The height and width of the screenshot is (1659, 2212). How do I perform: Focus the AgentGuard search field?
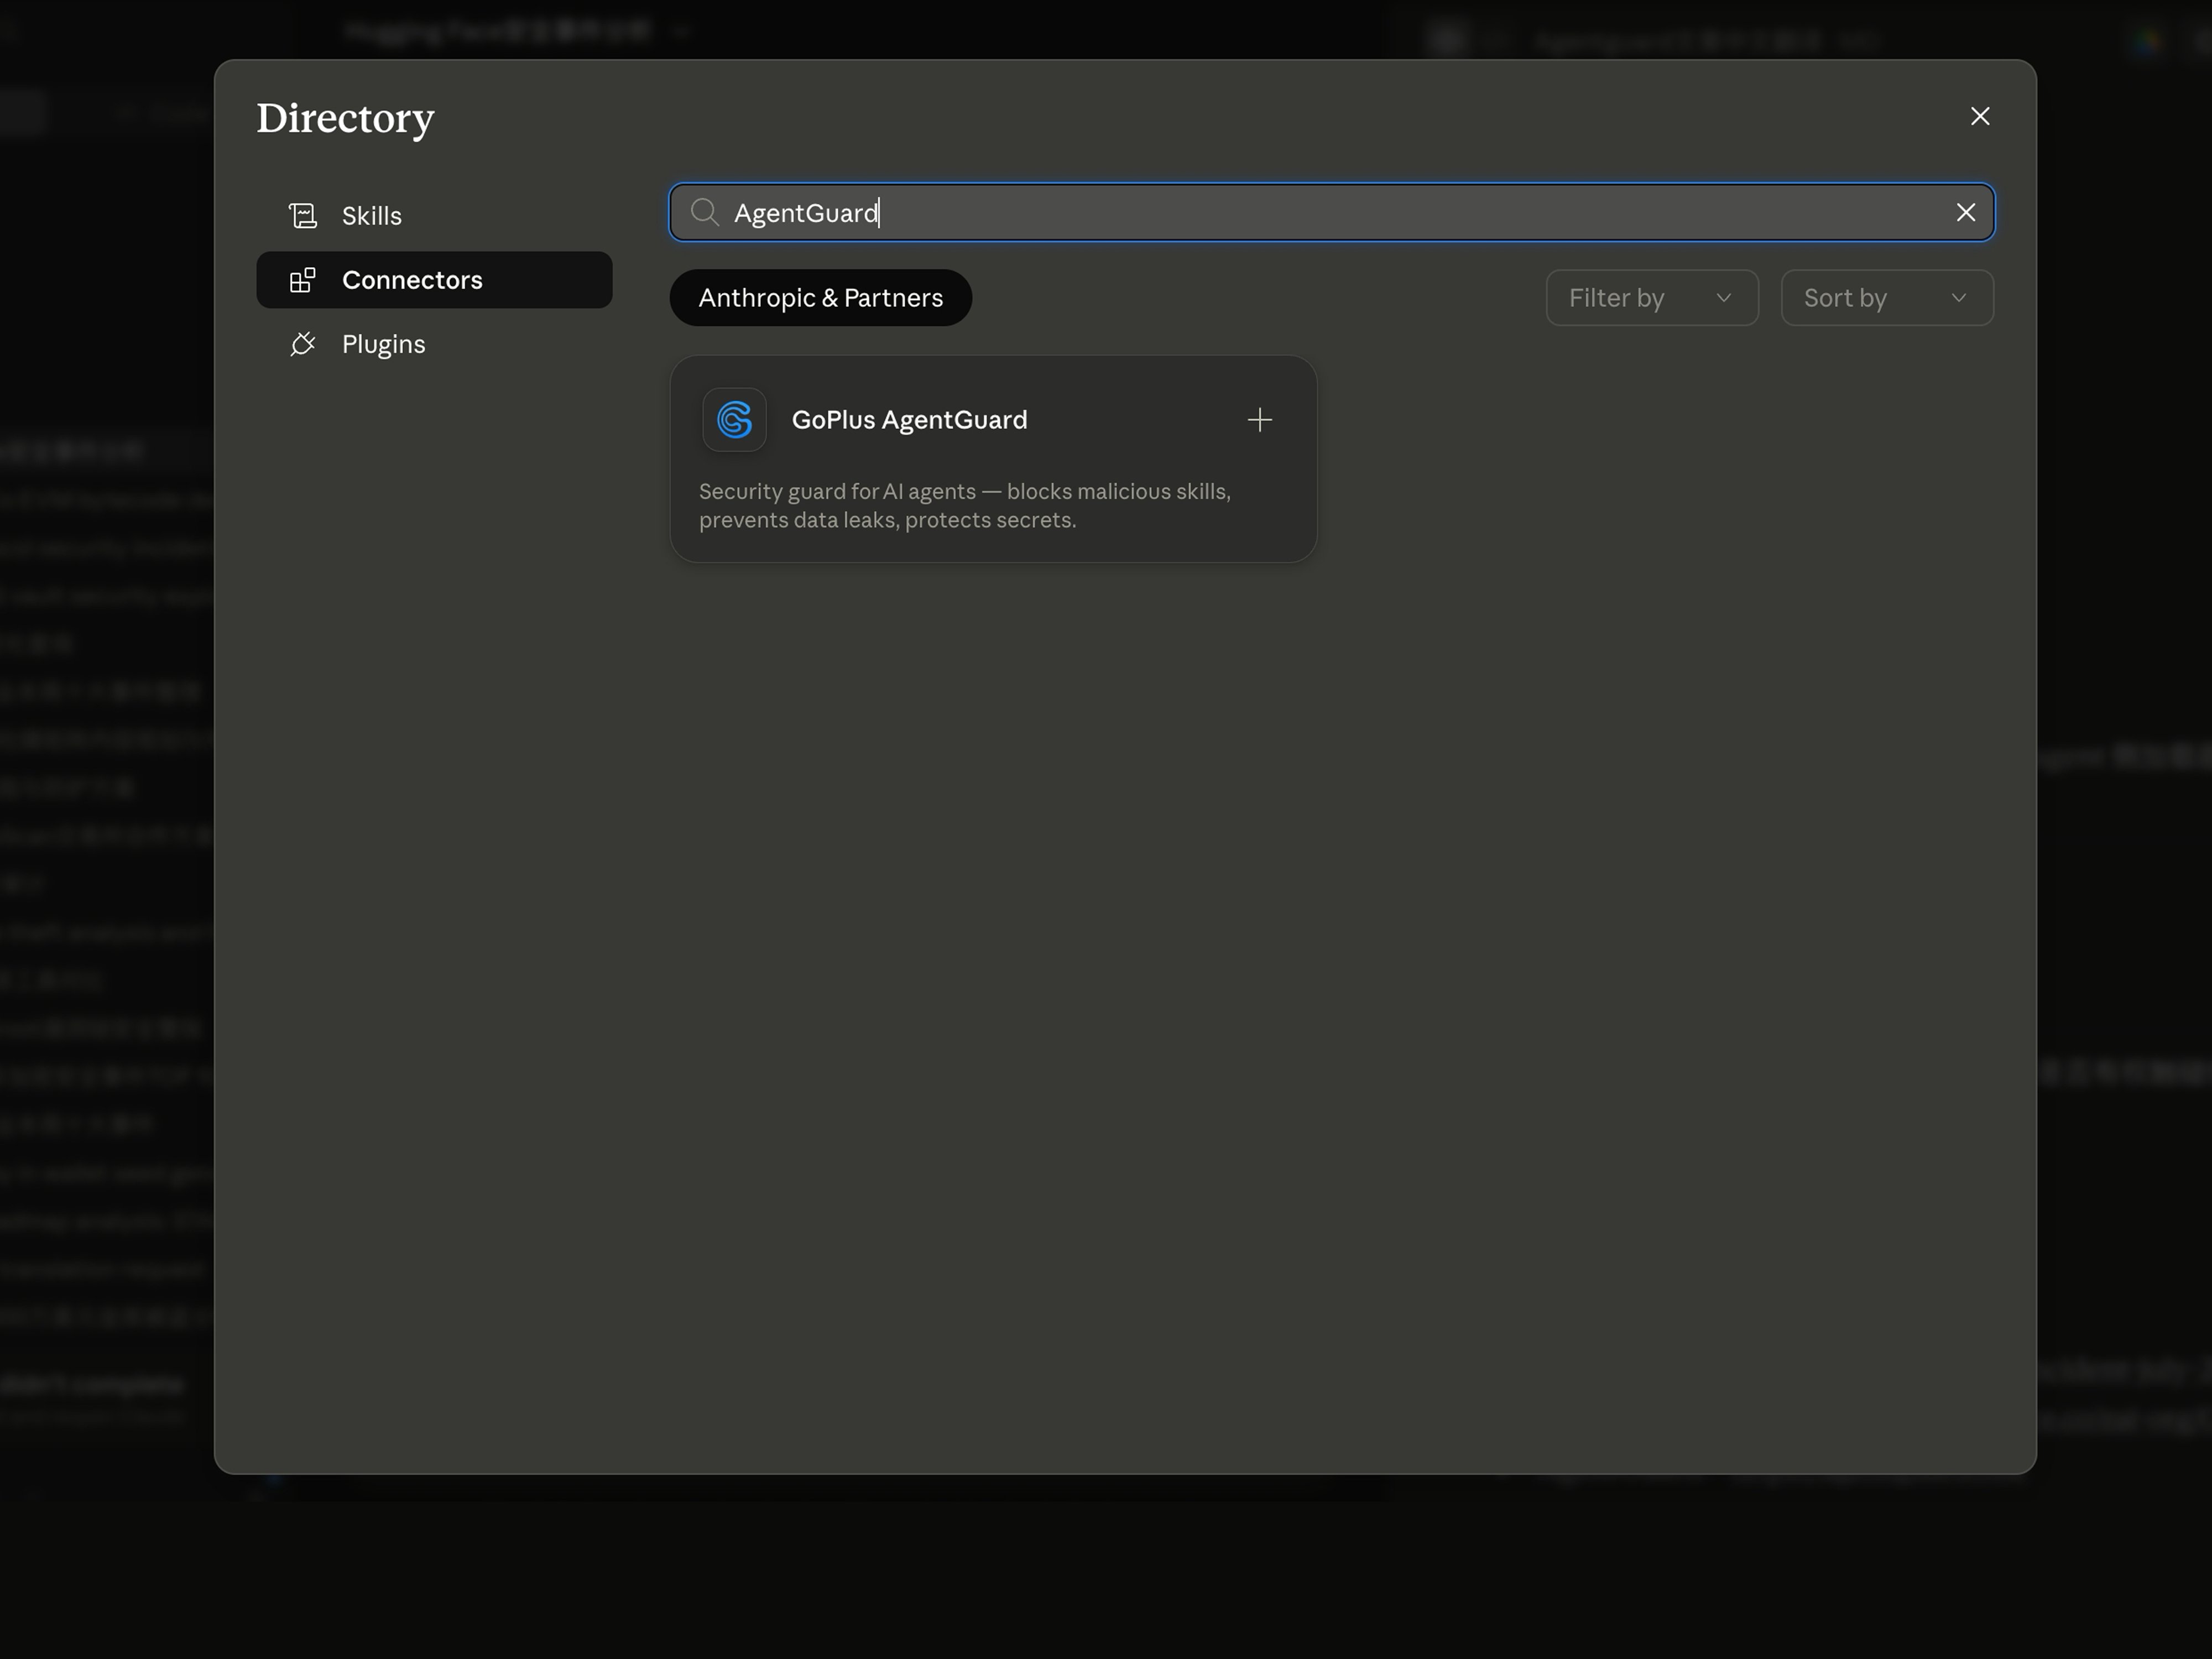(1331, 212)
